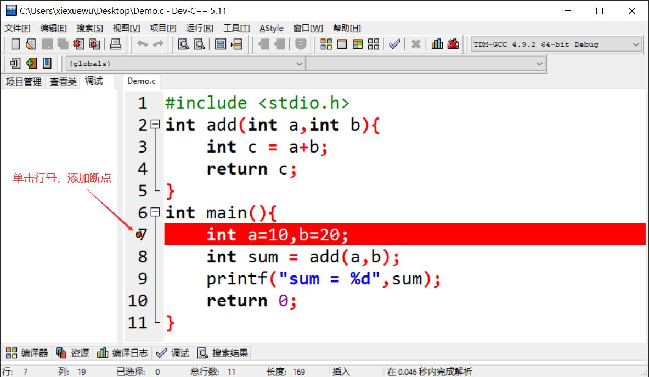The height and width of the screenshot is (377, 649).
Task: Select the Demo.c editor tab
Action: (x=141, y=81)
